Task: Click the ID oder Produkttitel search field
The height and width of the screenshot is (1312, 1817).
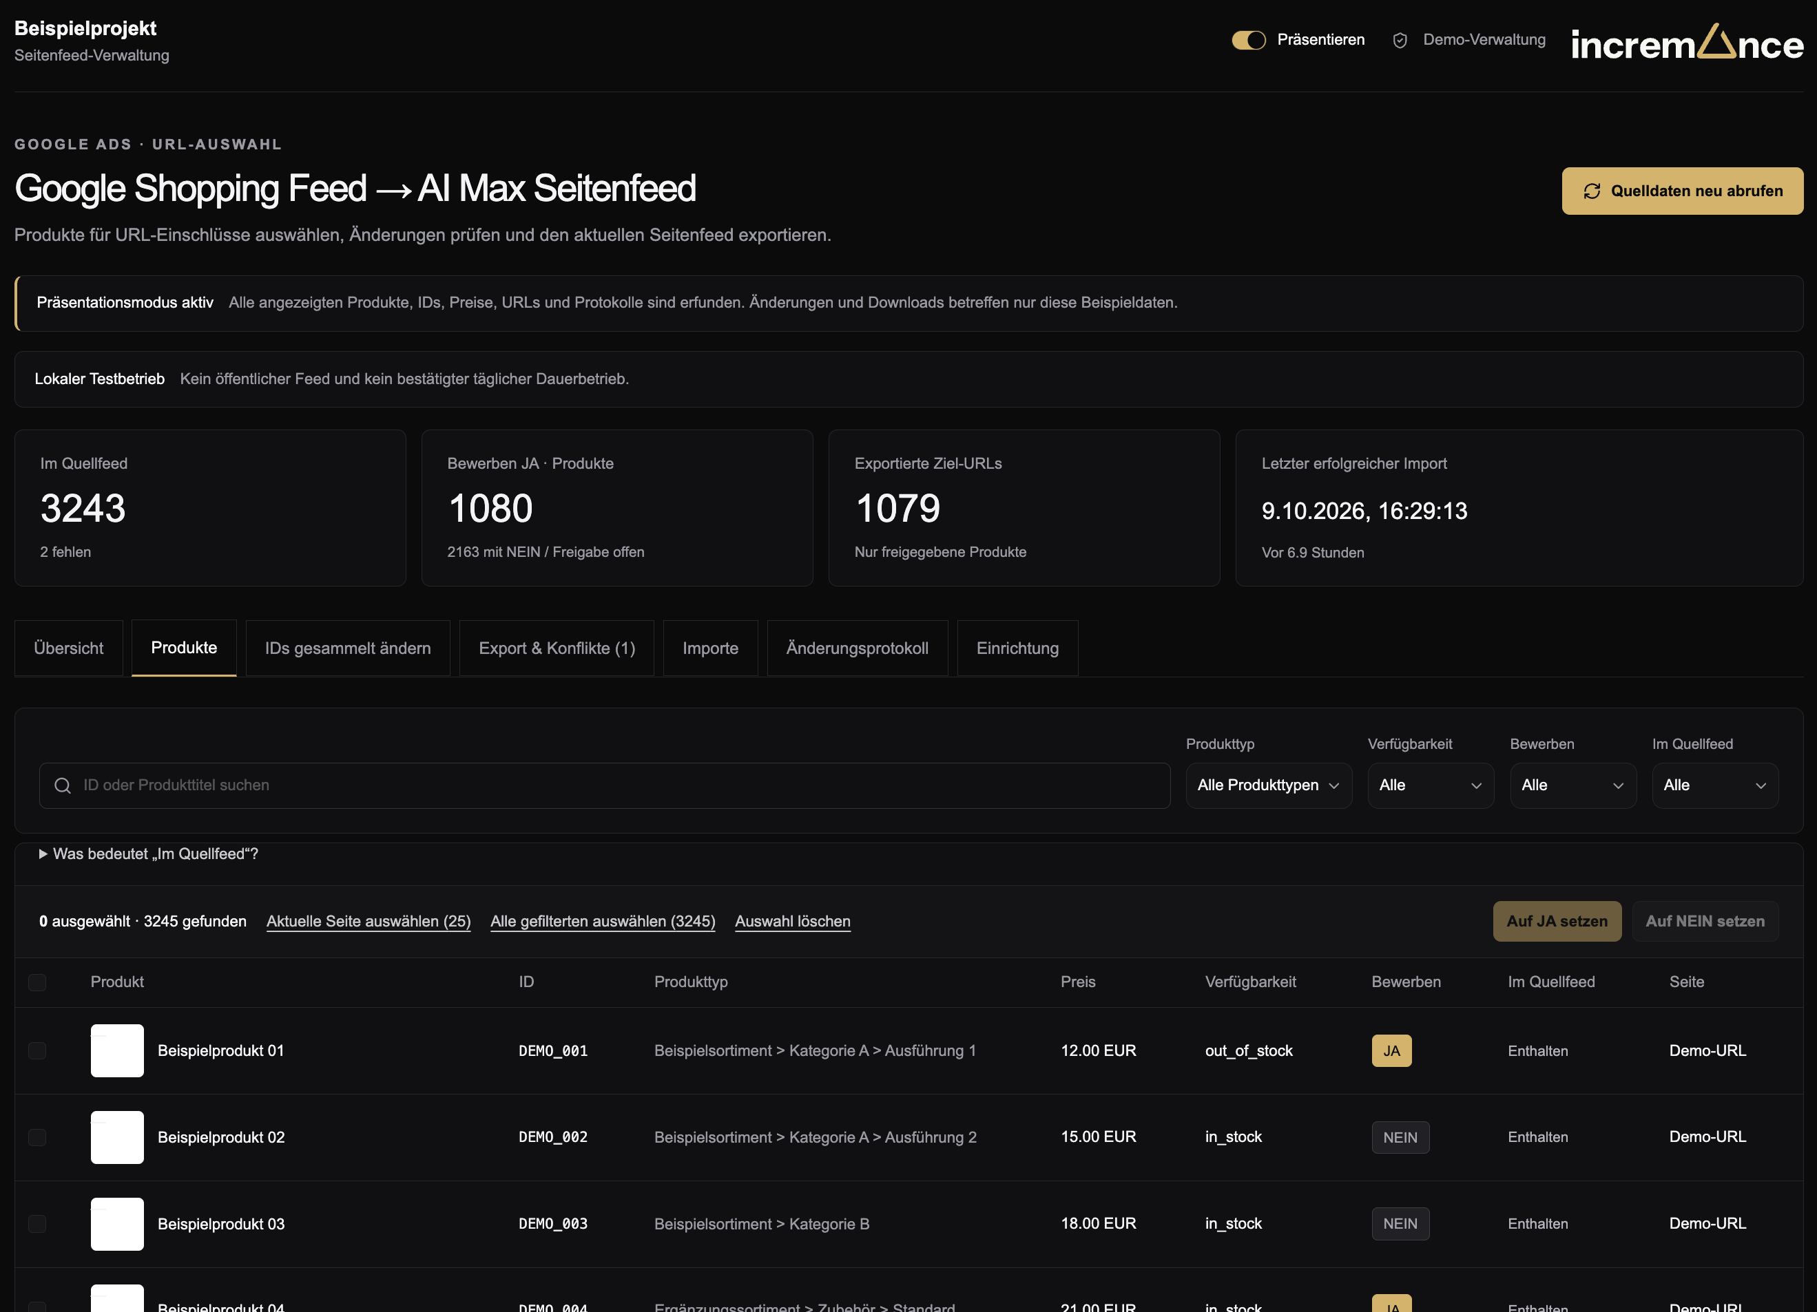Action: pos(605,785)
